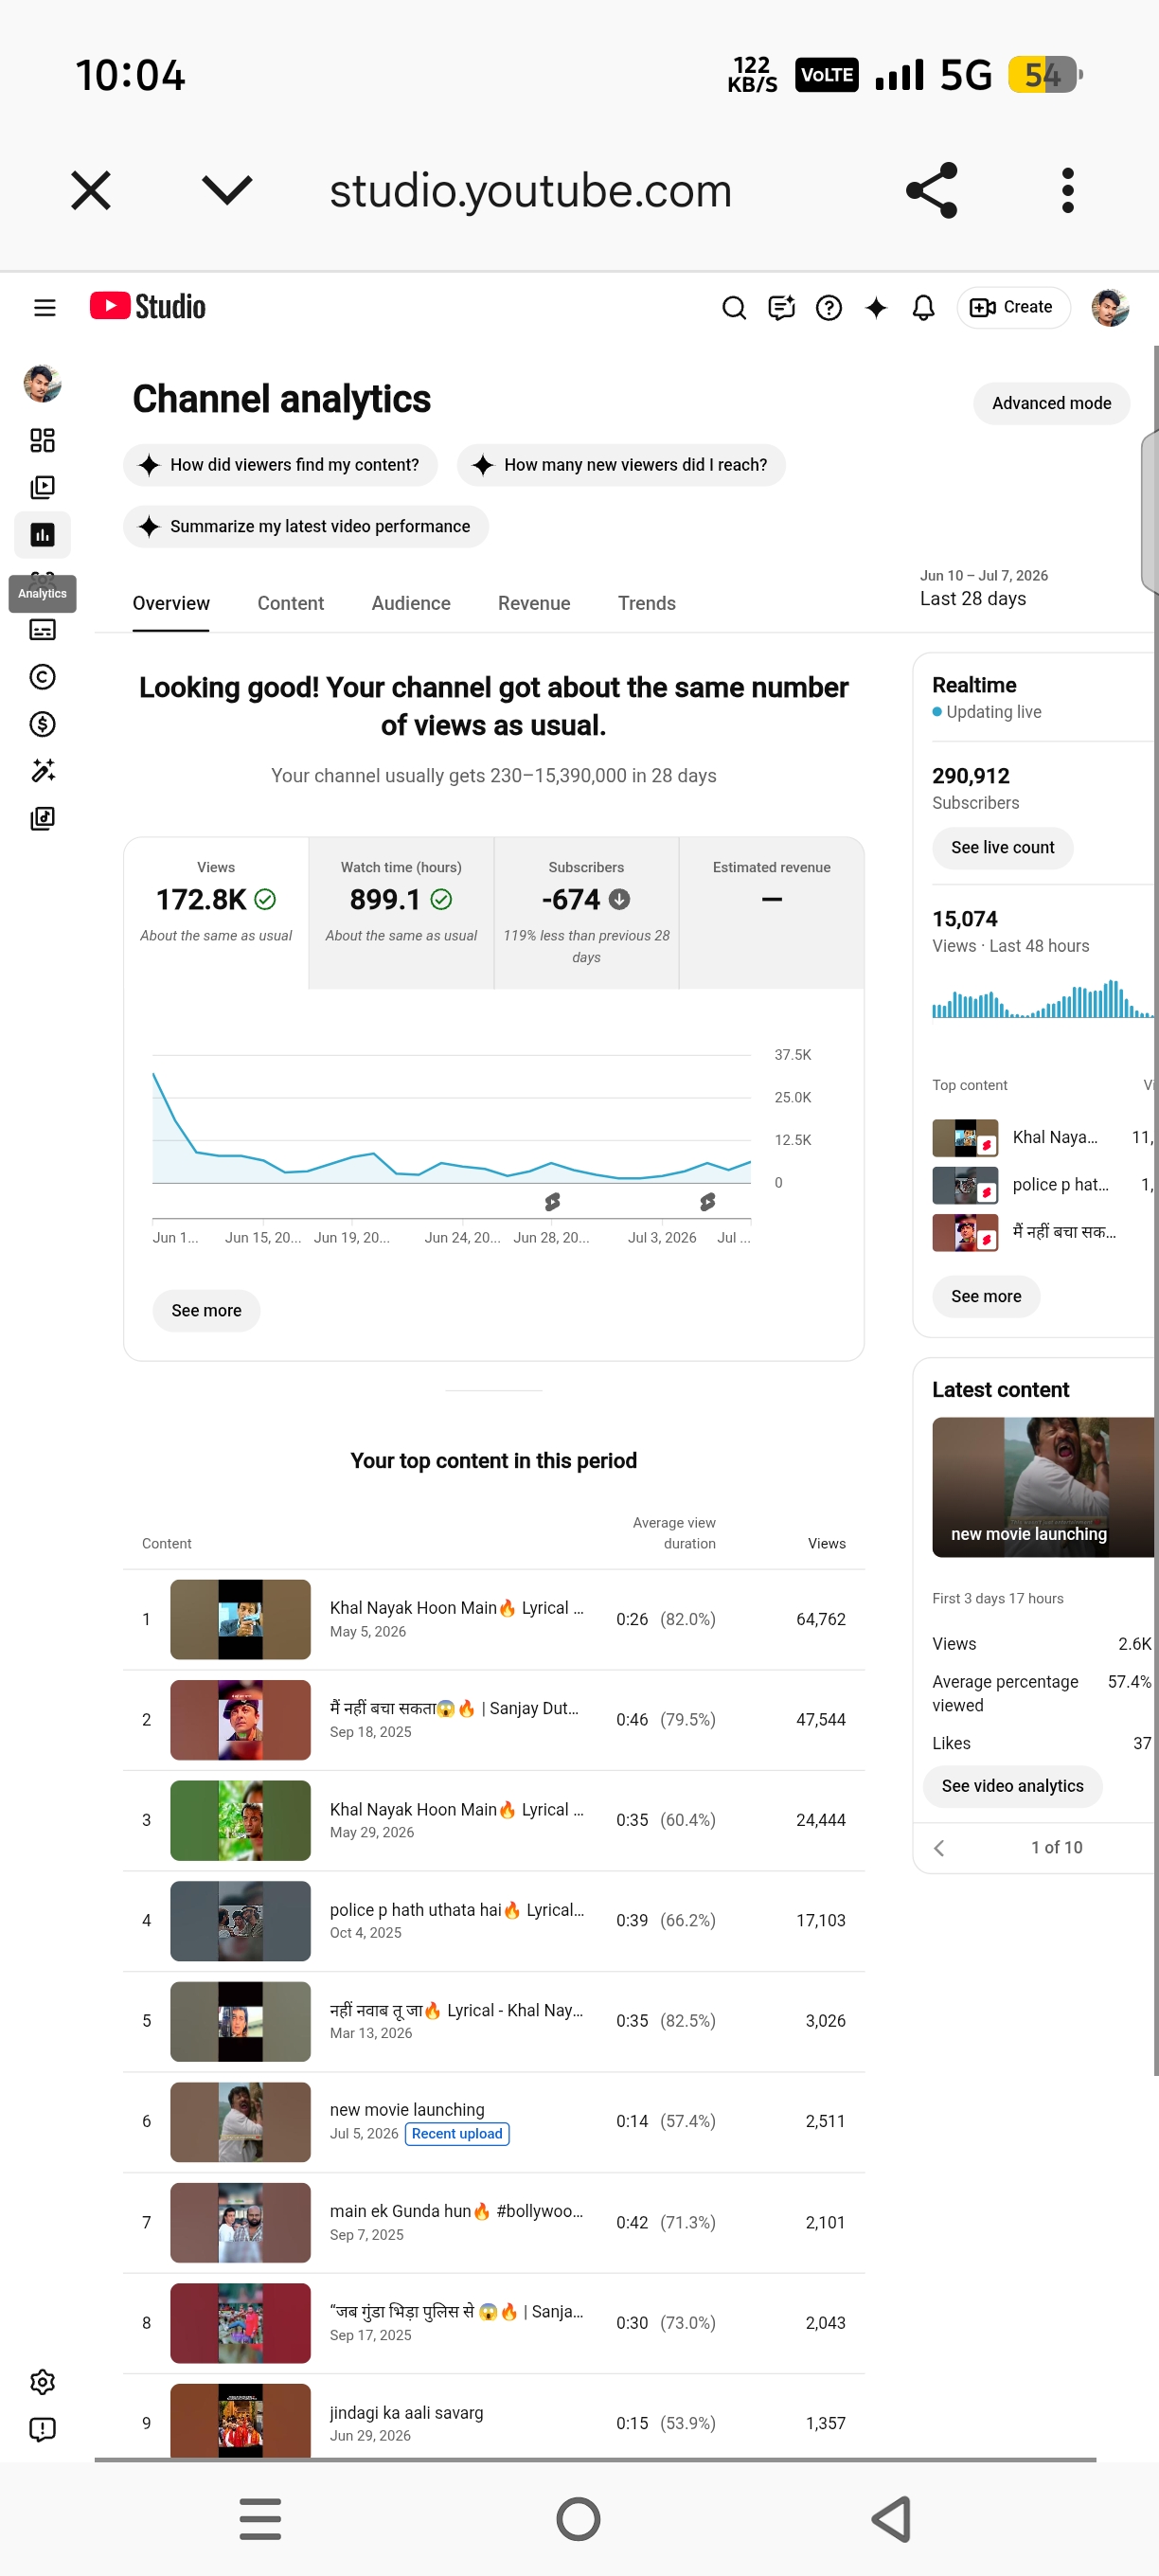Switch to the Audience tab

pyautogui.click(x=411, y=603)
